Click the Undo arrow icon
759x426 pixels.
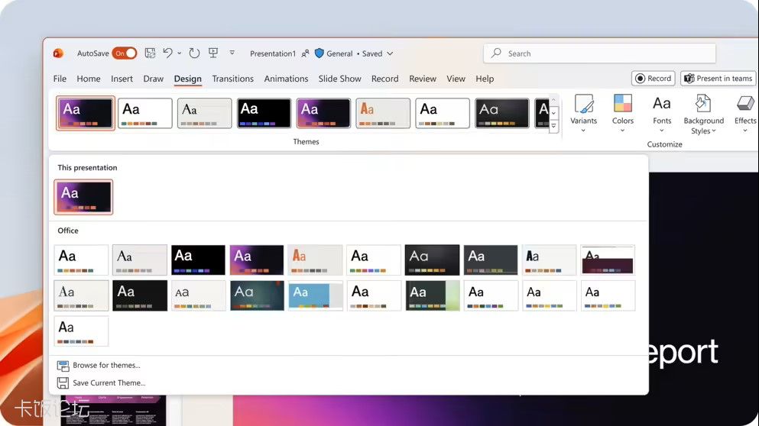(x=167, y=53)
